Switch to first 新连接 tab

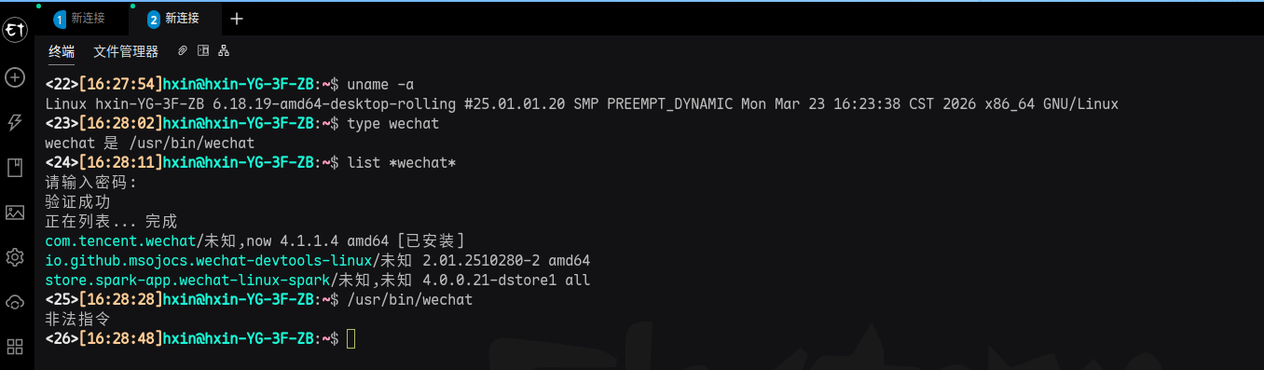pos(80,19)
